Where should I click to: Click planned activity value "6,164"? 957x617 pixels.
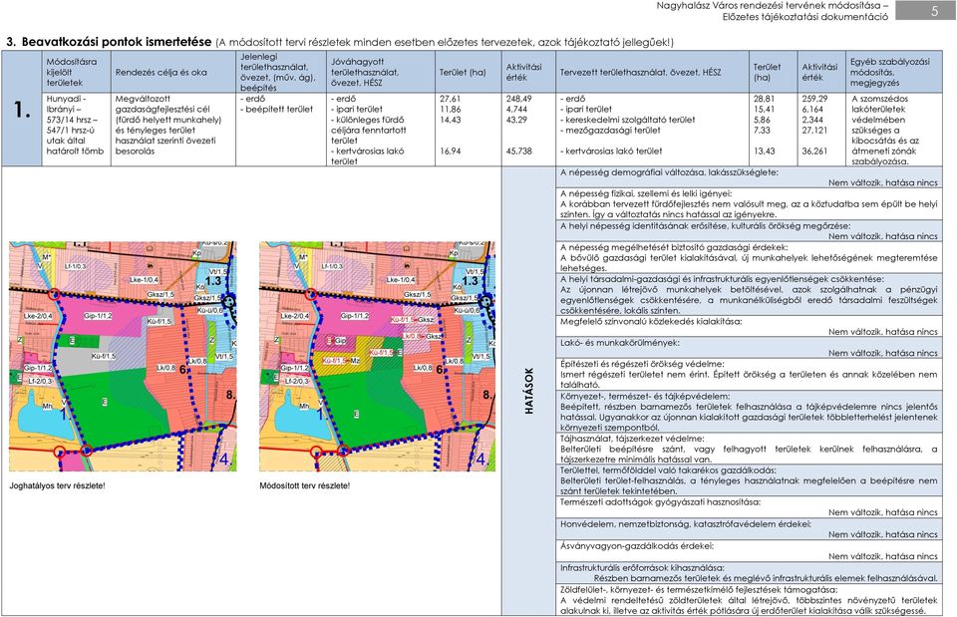812,110
